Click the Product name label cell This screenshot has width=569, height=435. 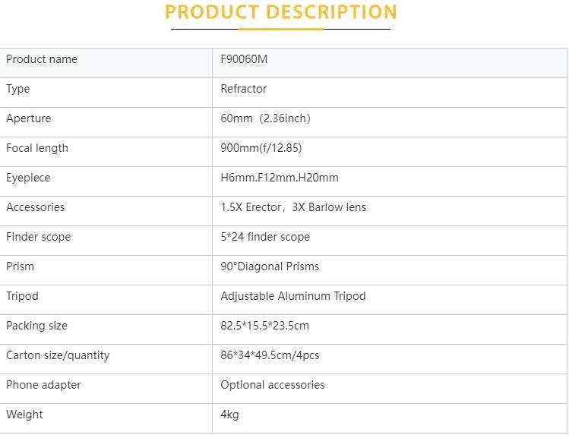pyautogui.click(x=42, y=59)
